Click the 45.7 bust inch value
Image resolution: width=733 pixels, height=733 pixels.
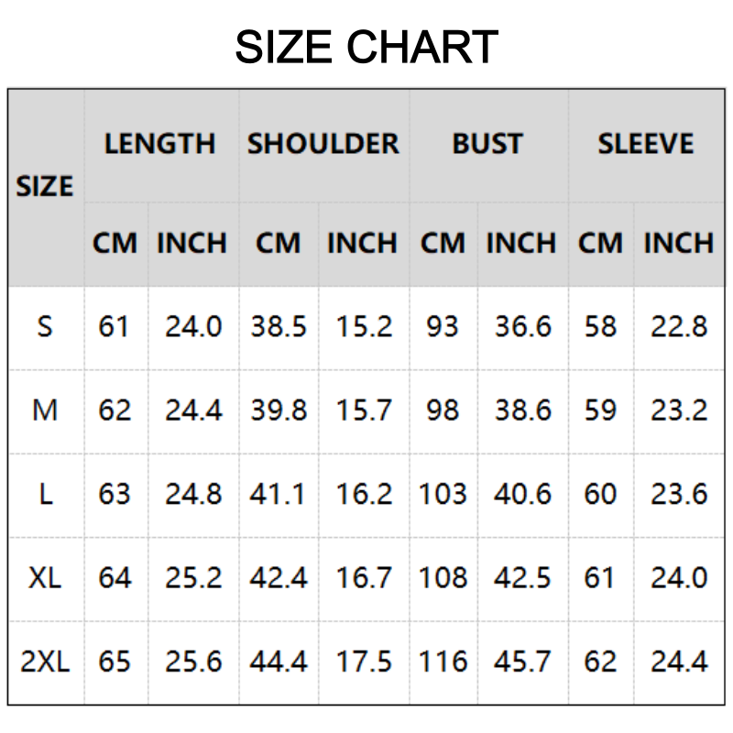[x=523, y=662]
